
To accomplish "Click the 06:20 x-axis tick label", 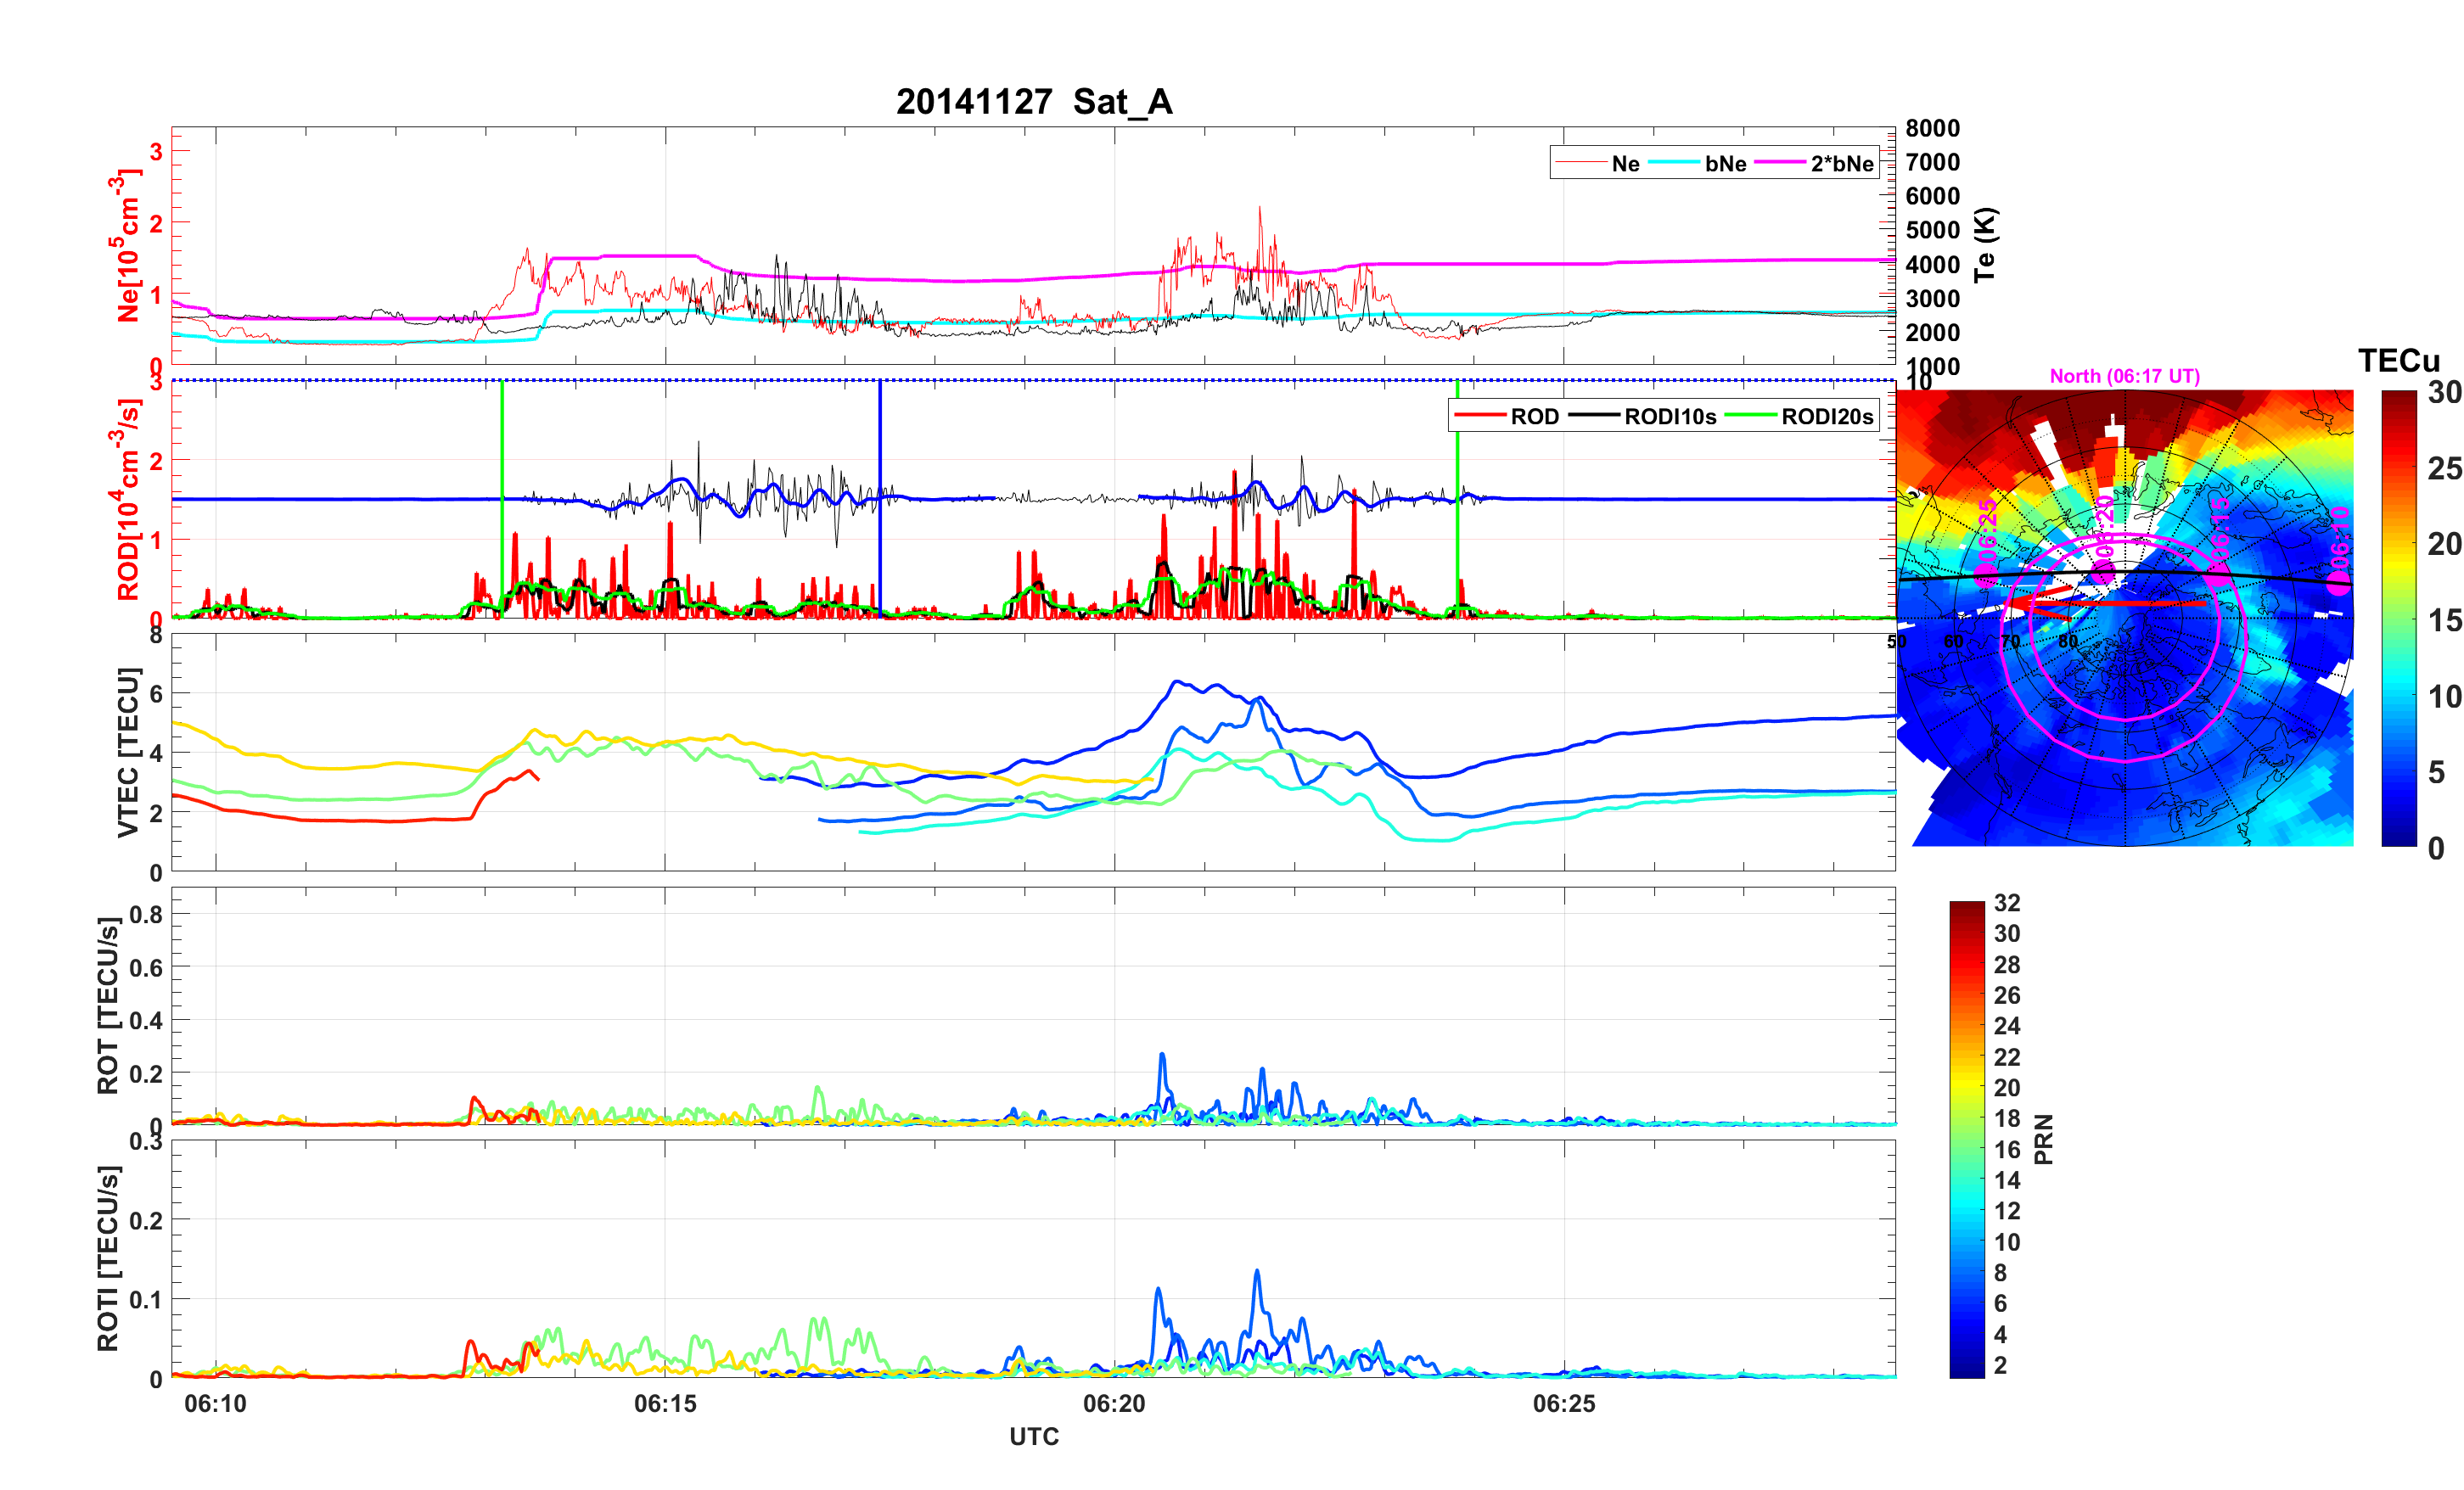I will click(x=1114, y=1404).
